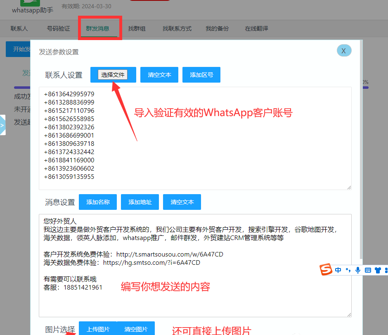
Task: Open the Sogou soft keyboard icon
Action: 368,270
